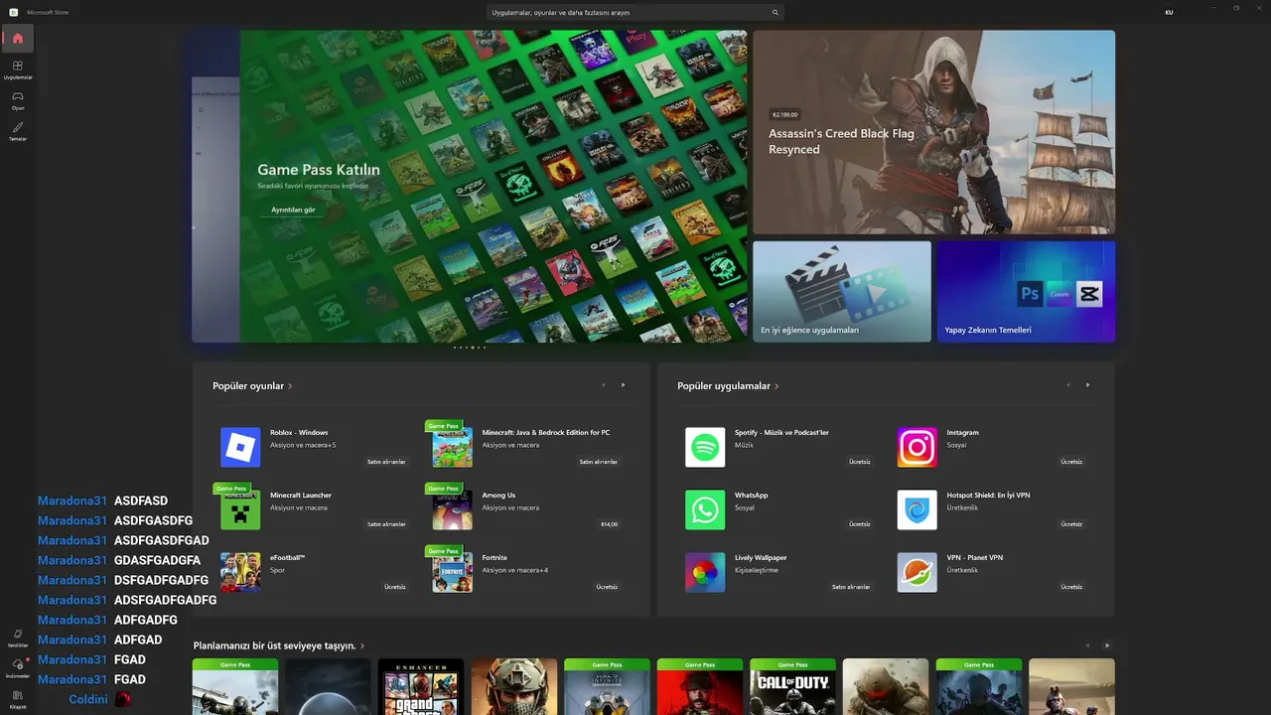The height and width of the screenshot is (715, 1271).
Task: Click Satın alınanlar button for Roblox
Action: tap(386, 462)
